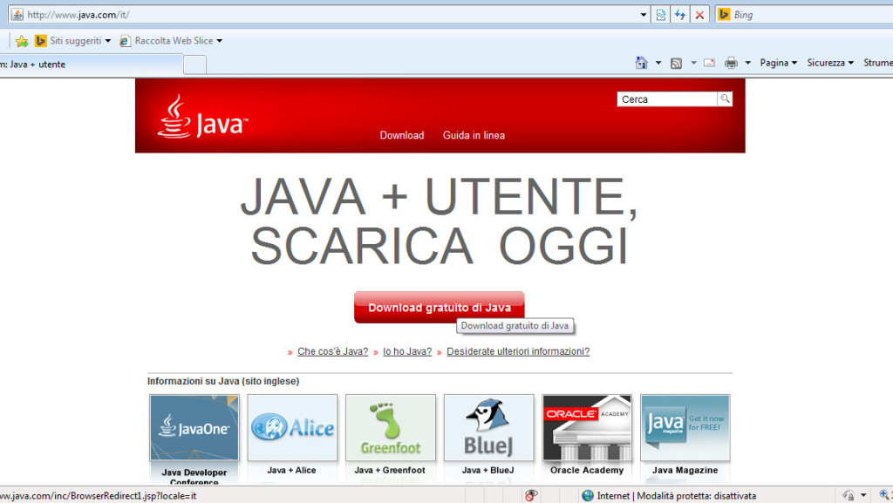Click Internet | Modalità protetta status text
This screenshot has height=503, width=893.
pyautogui.click(x=677, y=496)
